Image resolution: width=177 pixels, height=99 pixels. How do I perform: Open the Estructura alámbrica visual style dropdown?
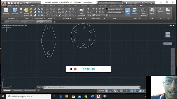click(115, 9)
